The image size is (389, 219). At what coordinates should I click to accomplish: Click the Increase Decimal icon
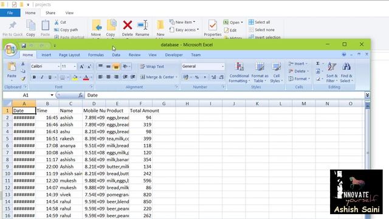click(213, 77)
